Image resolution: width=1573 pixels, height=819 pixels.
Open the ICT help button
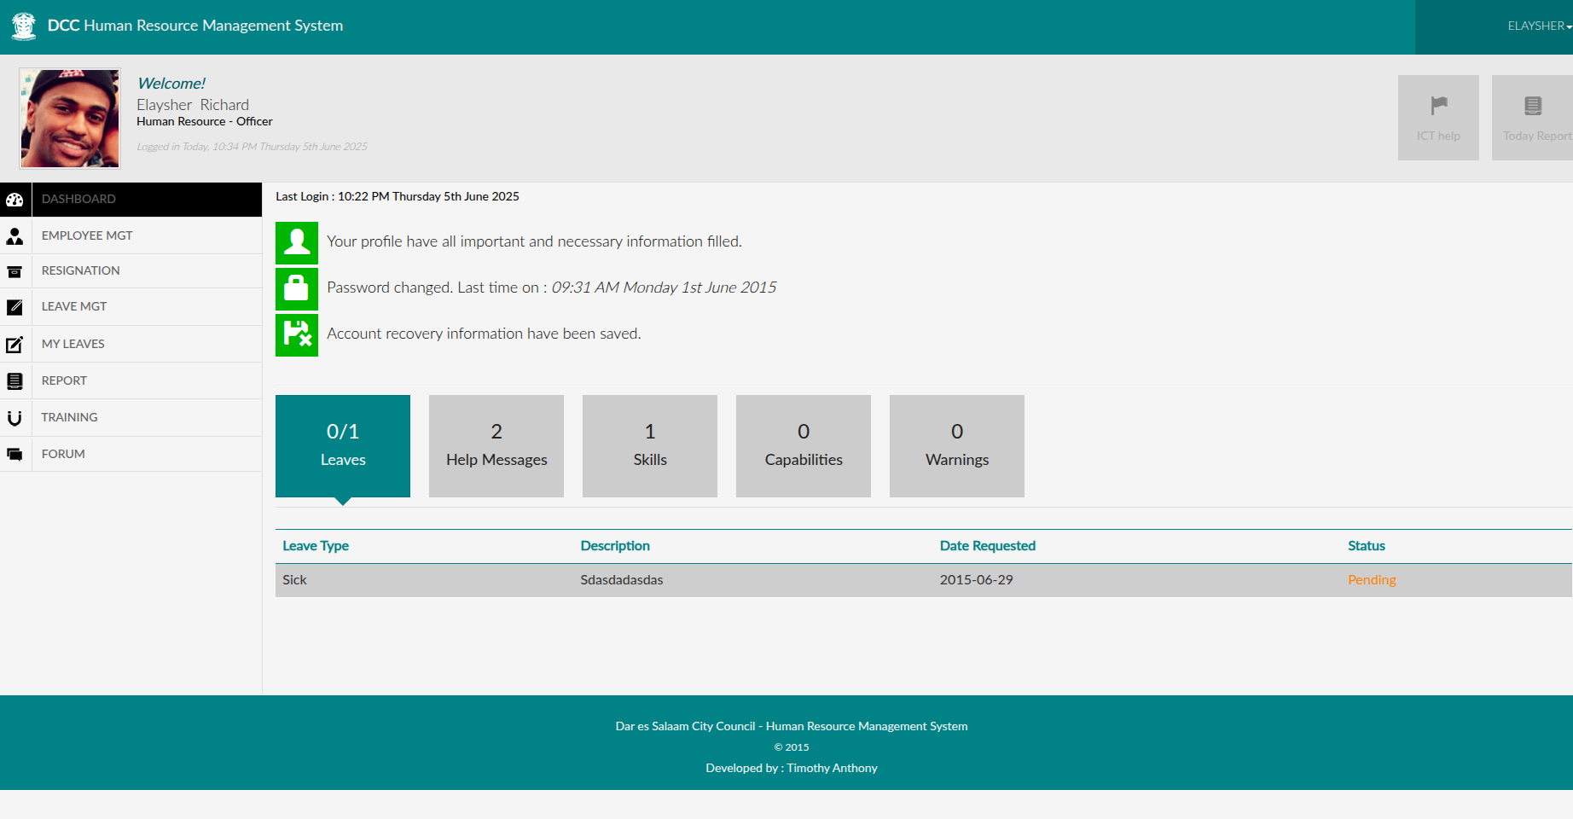(x=1438, y=118)
